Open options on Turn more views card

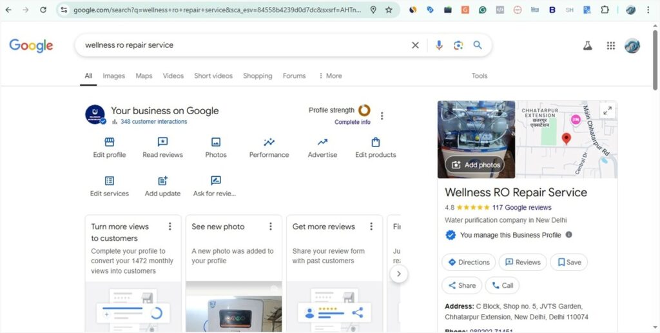point(170,227)
